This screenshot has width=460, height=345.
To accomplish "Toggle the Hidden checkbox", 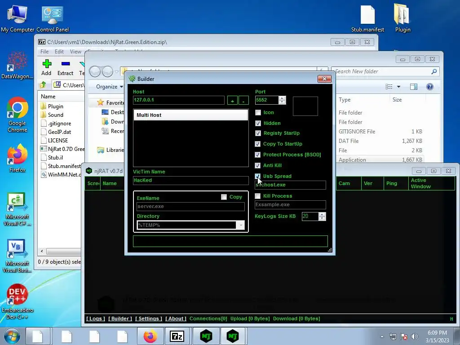I will (x=258, y=123).
